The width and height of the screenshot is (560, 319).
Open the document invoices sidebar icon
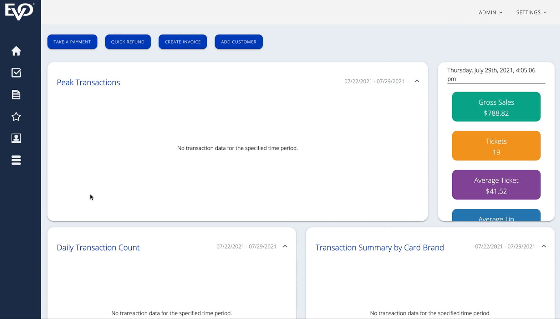click(x=16, y=95)
